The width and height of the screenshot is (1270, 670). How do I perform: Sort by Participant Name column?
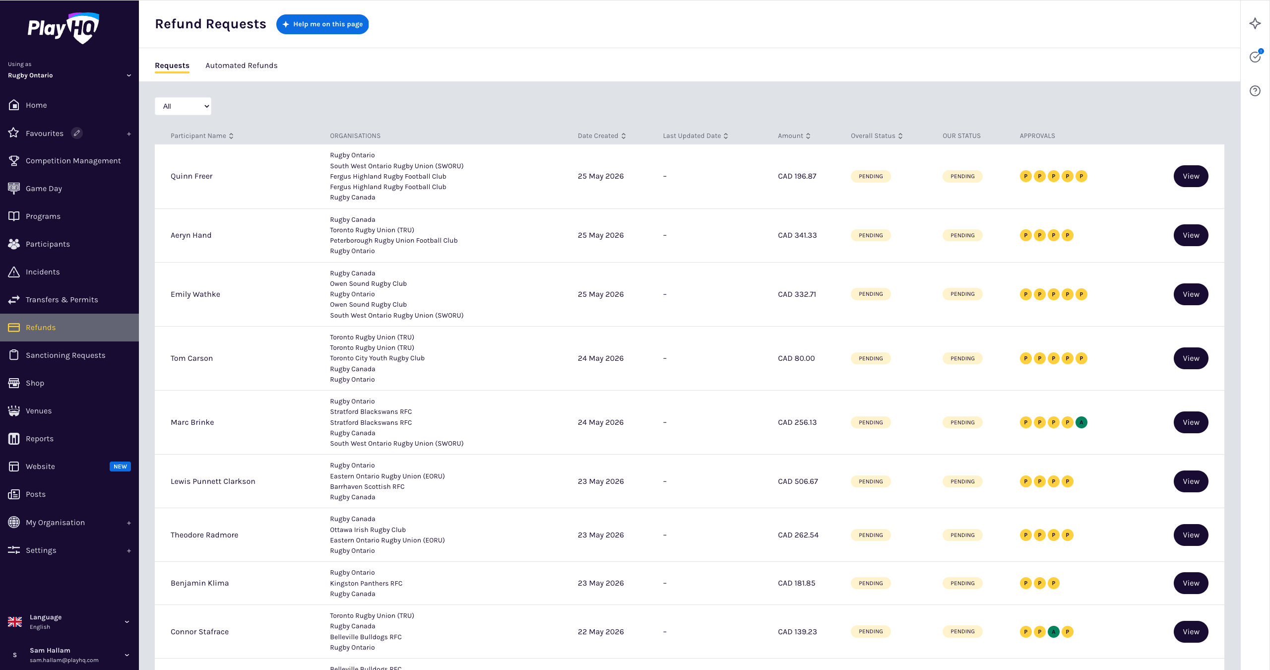[202, 136]
